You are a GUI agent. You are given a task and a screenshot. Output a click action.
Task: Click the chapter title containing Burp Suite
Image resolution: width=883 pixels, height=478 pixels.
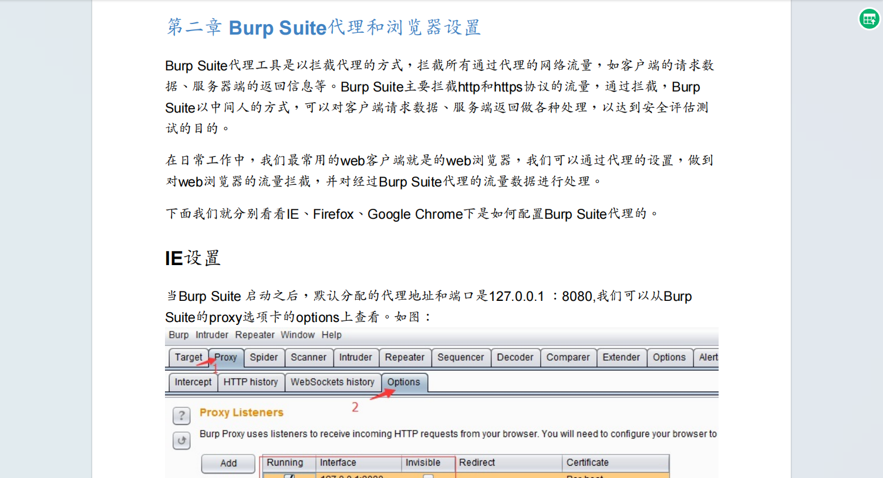pos(324,28)
